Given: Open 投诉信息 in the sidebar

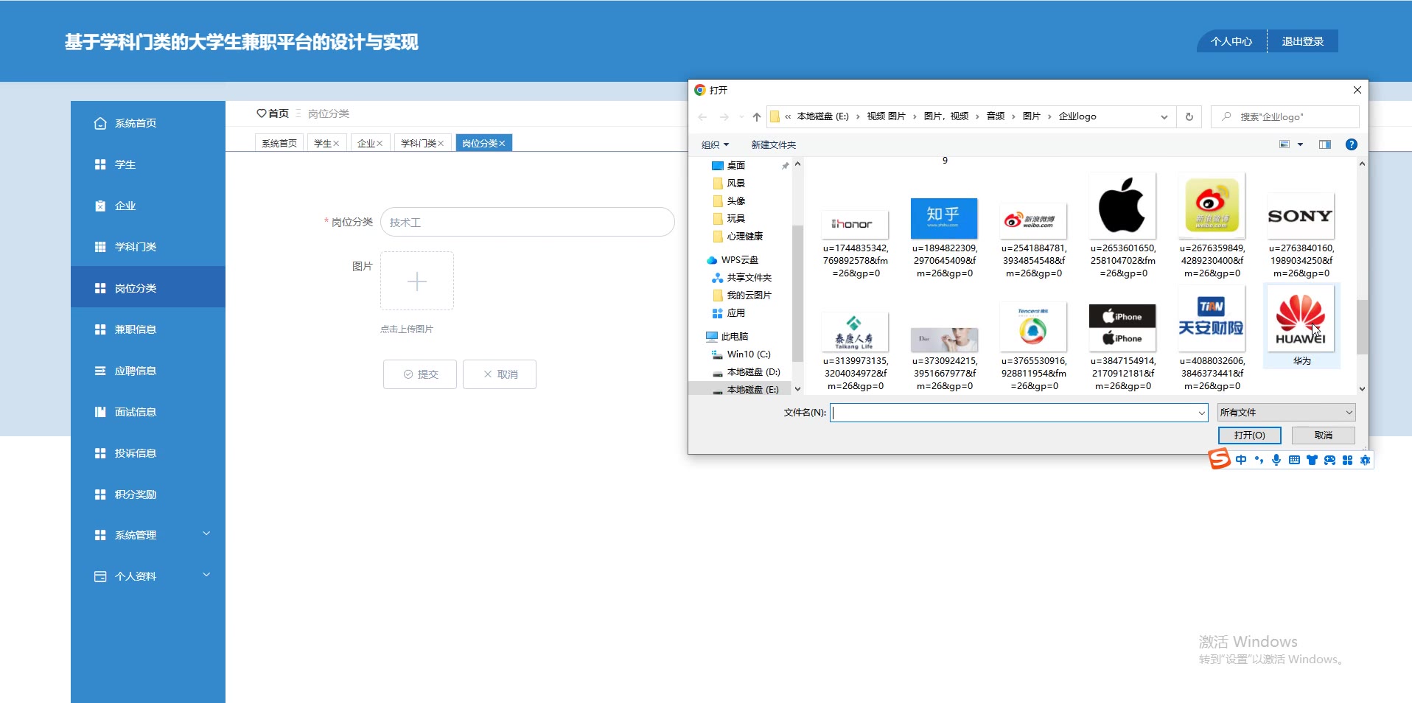Looking at the screenshot, I should (x=148, y=453).
